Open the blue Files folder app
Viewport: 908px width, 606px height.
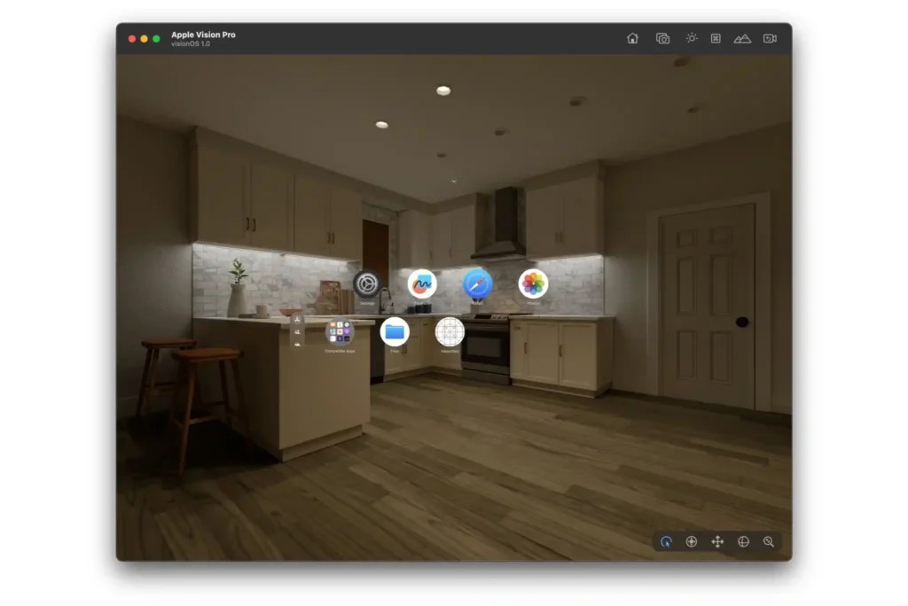point(395,331)
